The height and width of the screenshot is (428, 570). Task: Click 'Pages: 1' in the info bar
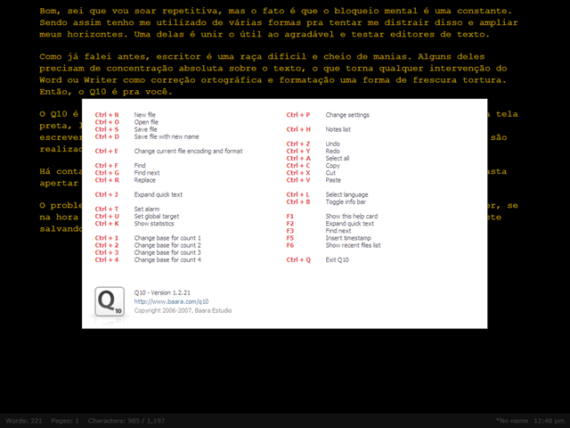[x=65, y=421]
